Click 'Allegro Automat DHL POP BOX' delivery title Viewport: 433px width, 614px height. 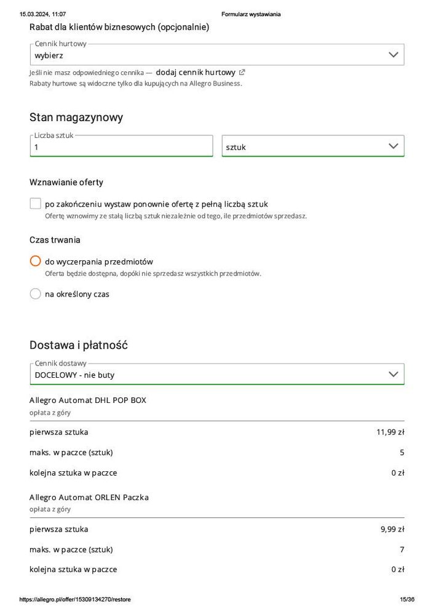click(x=88, y=400)
